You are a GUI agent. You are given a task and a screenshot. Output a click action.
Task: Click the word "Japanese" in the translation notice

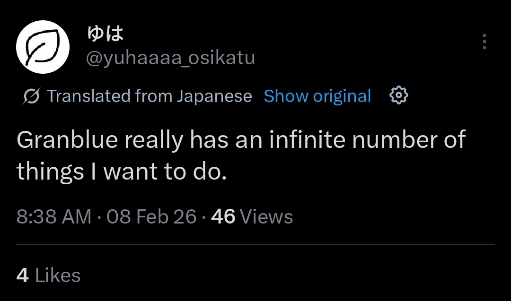tap(214, 96)
